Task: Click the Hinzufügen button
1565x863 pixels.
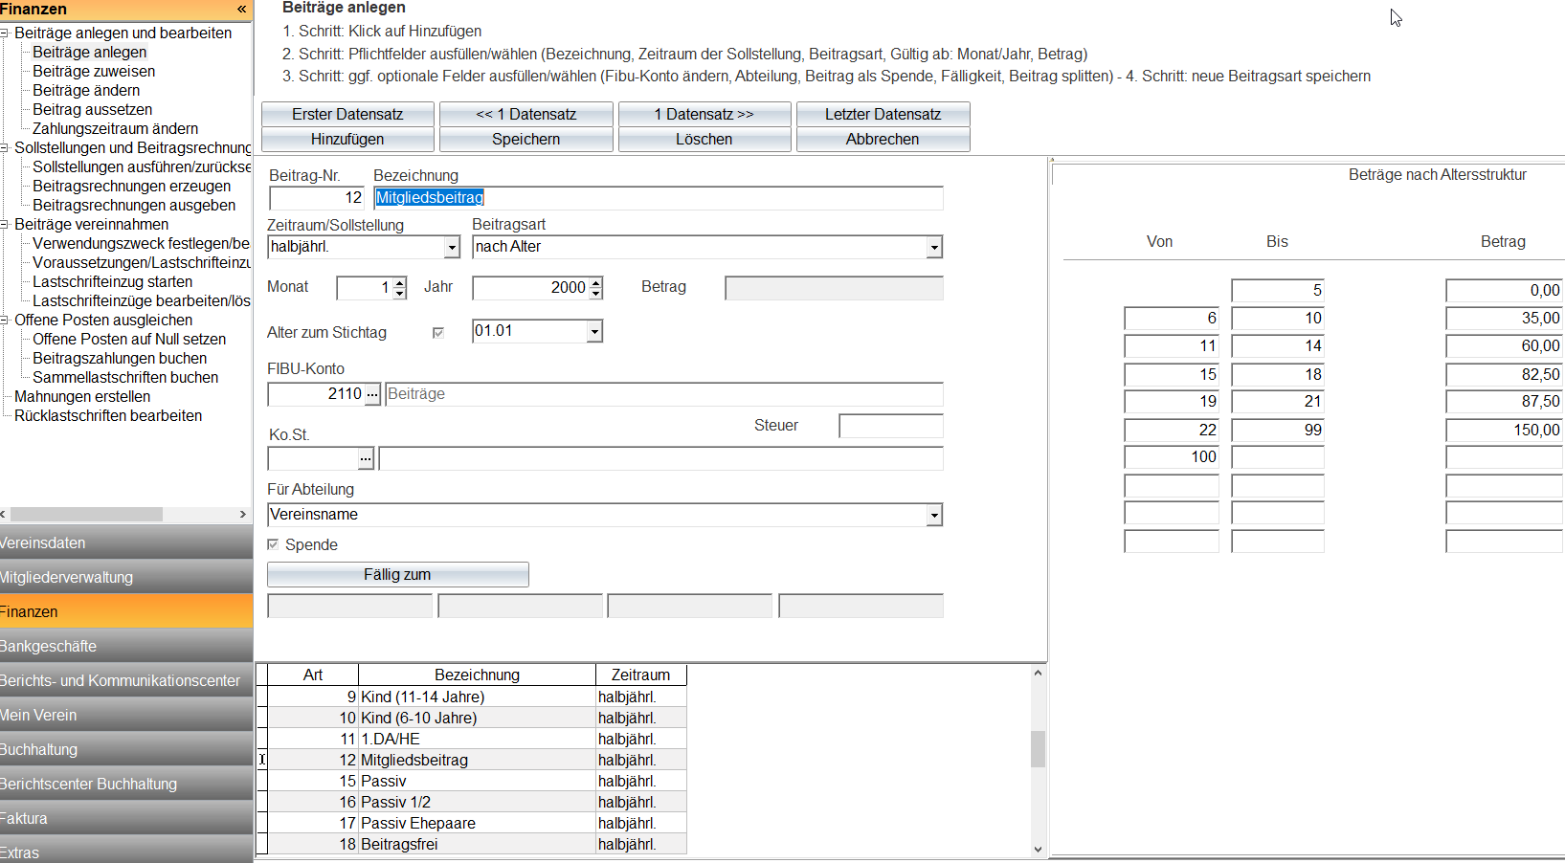Action: [x=347, y=140]
